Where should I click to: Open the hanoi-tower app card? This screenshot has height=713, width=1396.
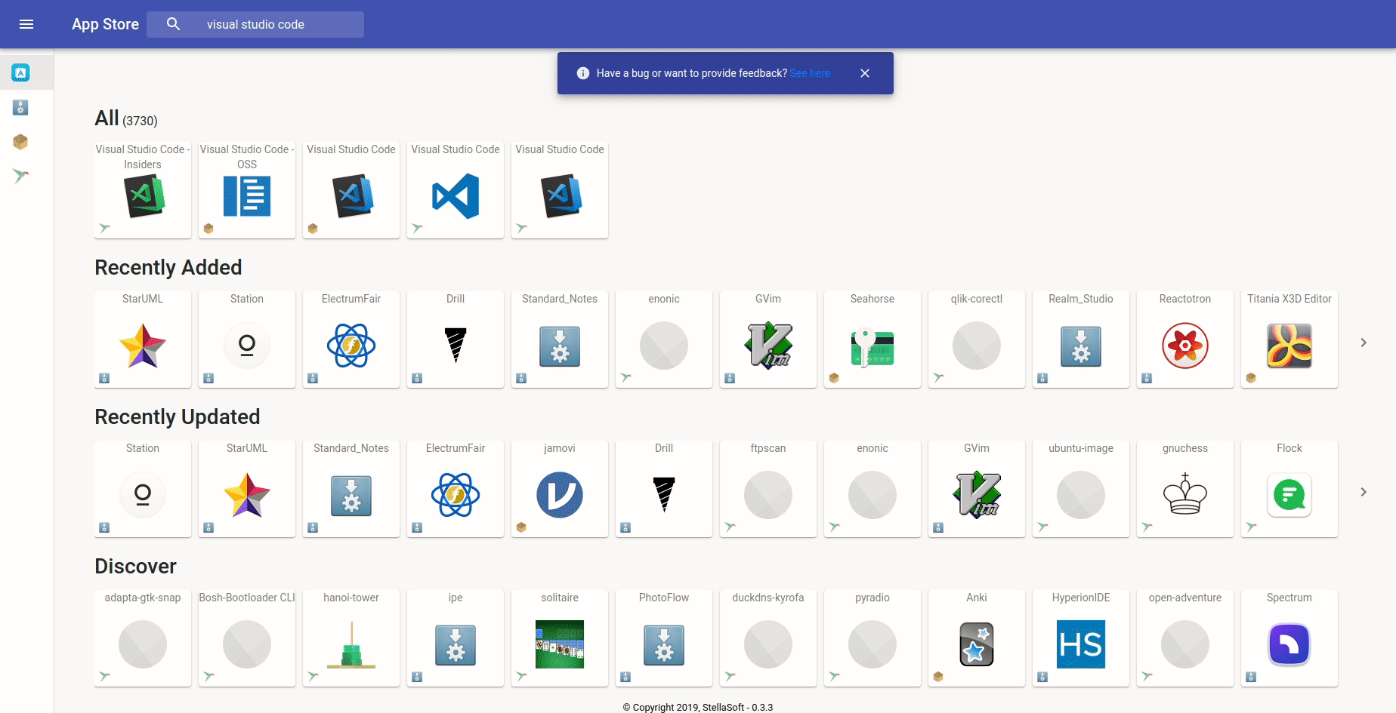[351, 638]
